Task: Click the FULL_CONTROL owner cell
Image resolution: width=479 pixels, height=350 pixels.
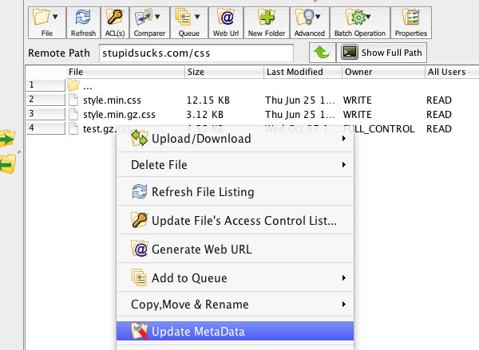Action: [x=378, y=129]
